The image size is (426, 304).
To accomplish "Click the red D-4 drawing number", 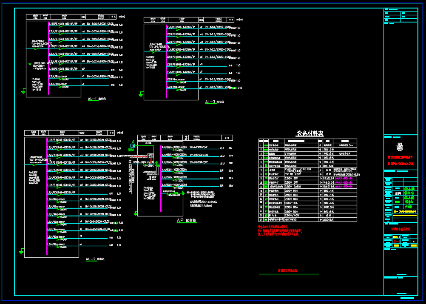I will pos(396,241).
